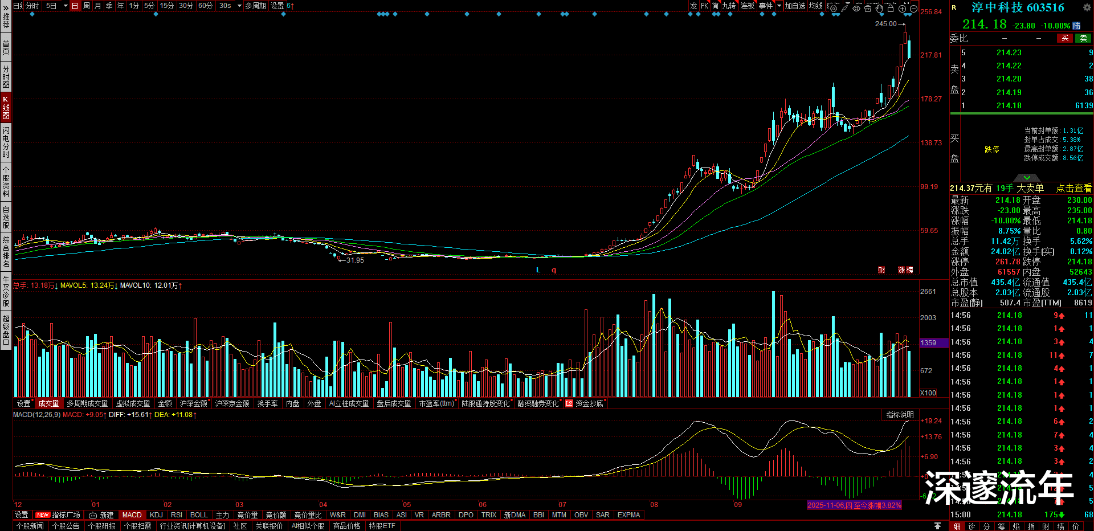
Task: Open the 自选股 sidebar item
Action: (6, 218)
